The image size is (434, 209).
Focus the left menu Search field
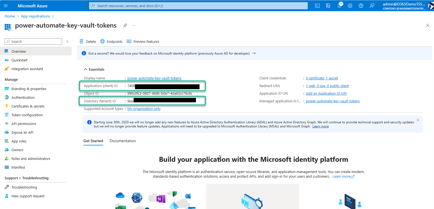(x=33, y=41)
